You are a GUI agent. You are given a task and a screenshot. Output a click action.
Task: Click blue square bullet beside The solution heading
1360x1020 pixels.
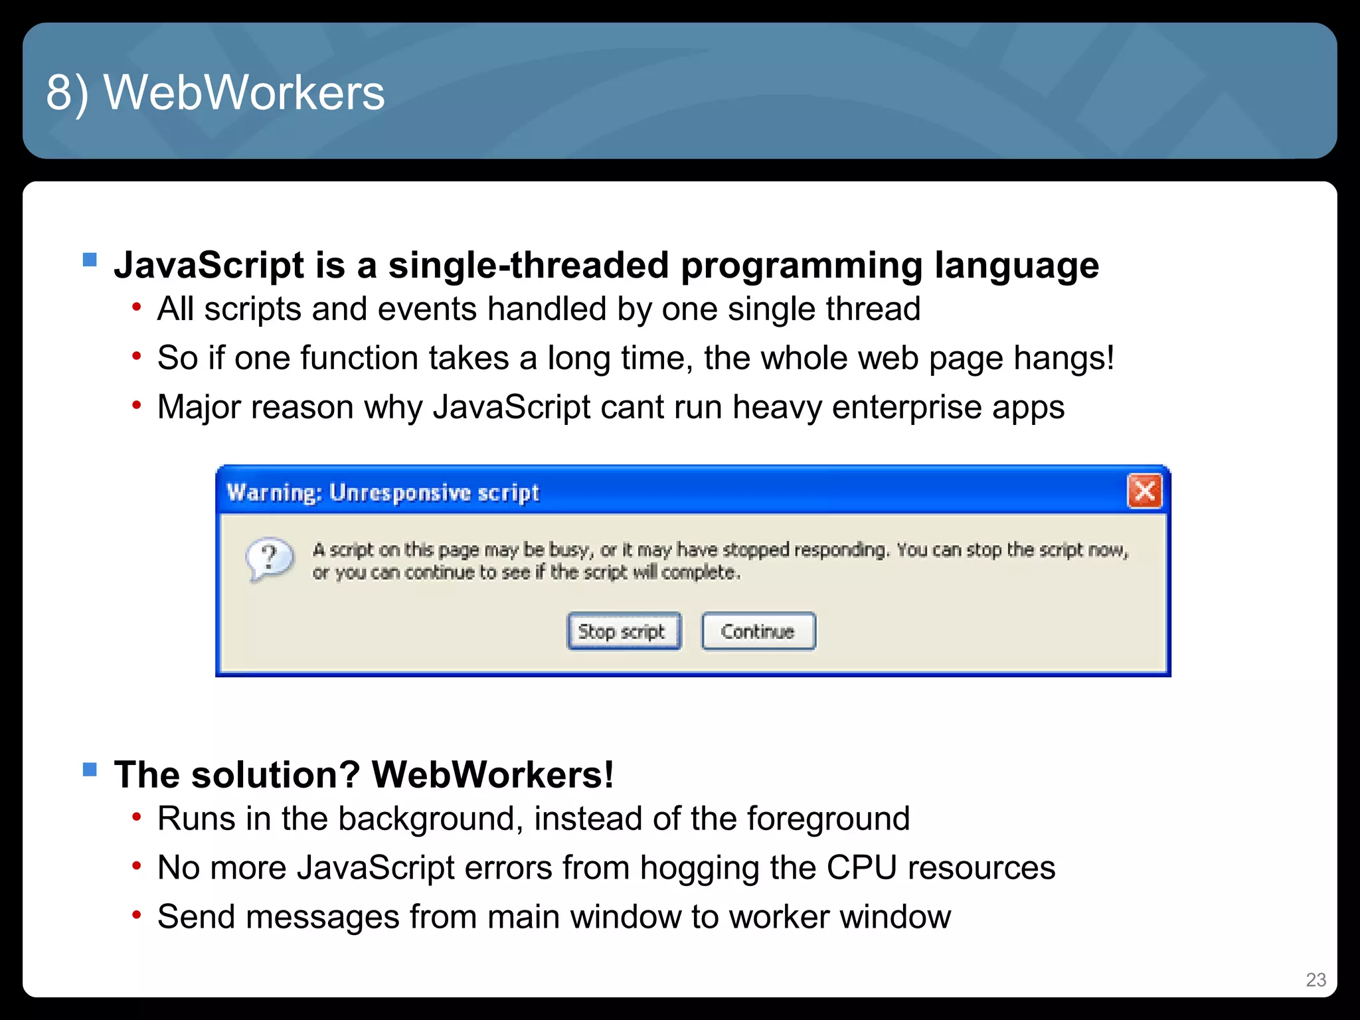pos(90,769)
